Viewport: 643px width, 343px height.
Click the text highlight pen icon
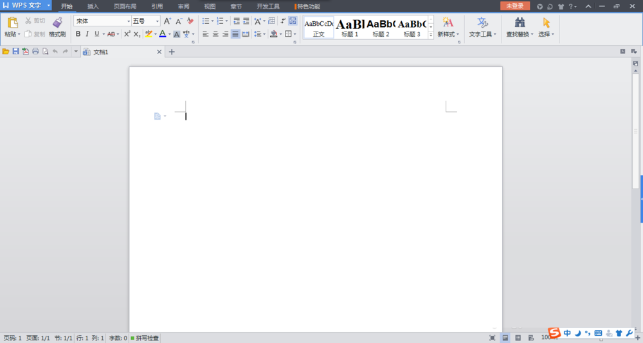point(149,34)
